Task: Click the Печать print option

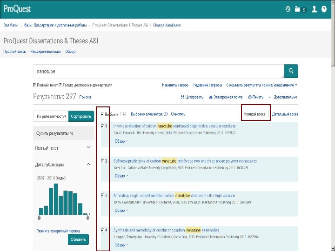Action: click(x=256, y=97)
